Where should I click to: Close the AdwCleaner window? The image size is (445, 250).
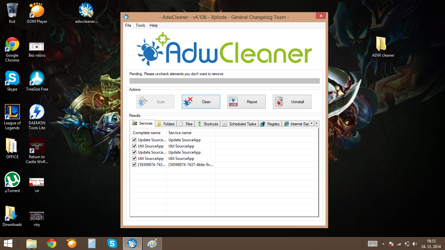click(x=321, y=16)
